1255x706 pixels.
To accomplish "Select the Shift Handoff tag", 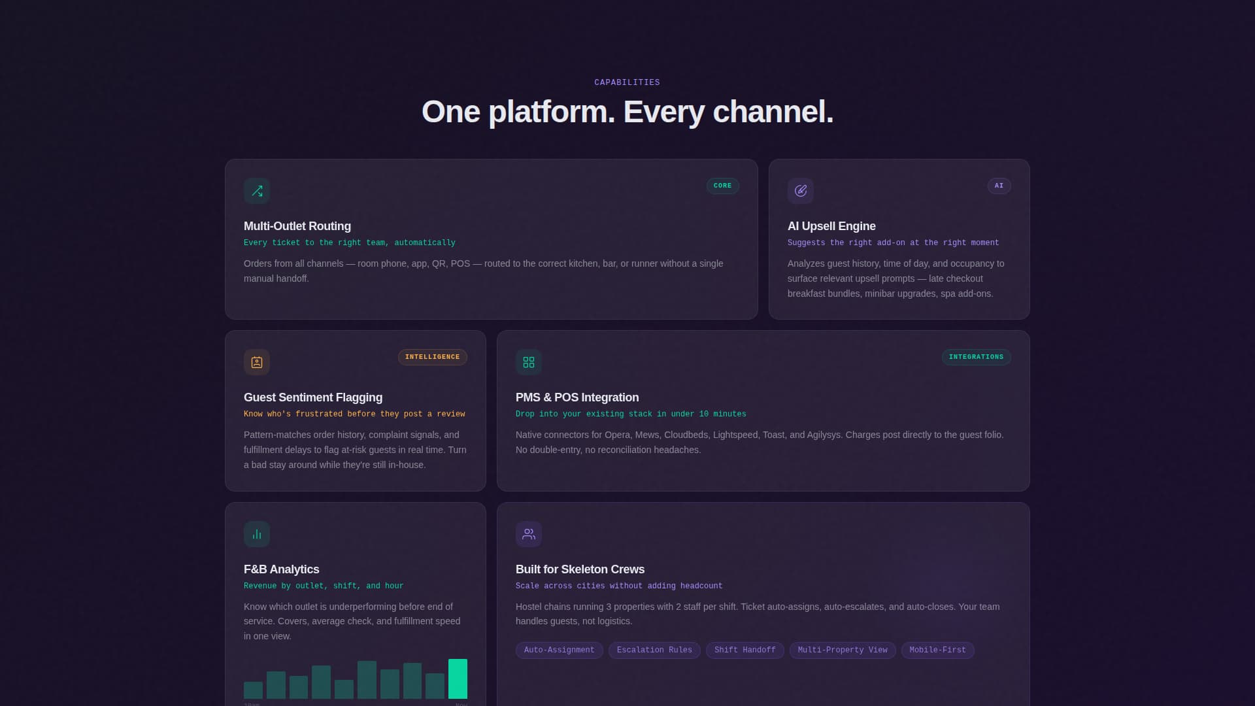I will (x=745, y=650).
